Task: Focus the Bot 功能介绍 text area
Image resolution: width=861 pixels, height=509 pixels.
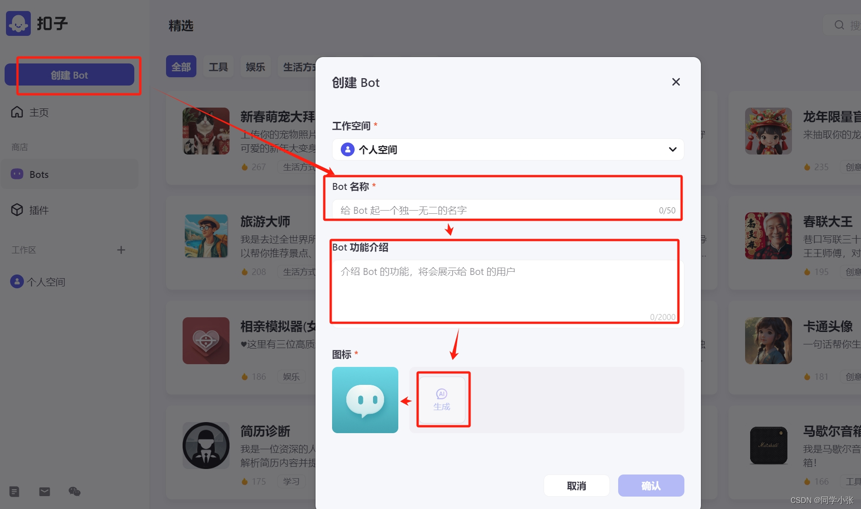Action: (508, 293)
